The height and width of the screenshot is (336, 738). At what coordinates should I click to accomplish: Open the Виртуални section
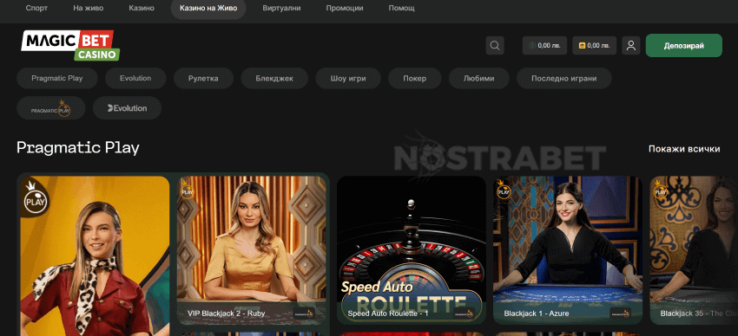pos(282,9)
